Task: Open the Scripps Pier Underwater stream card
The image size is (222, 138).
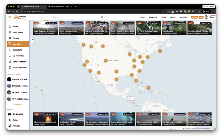Action: (x=123, y=119)
